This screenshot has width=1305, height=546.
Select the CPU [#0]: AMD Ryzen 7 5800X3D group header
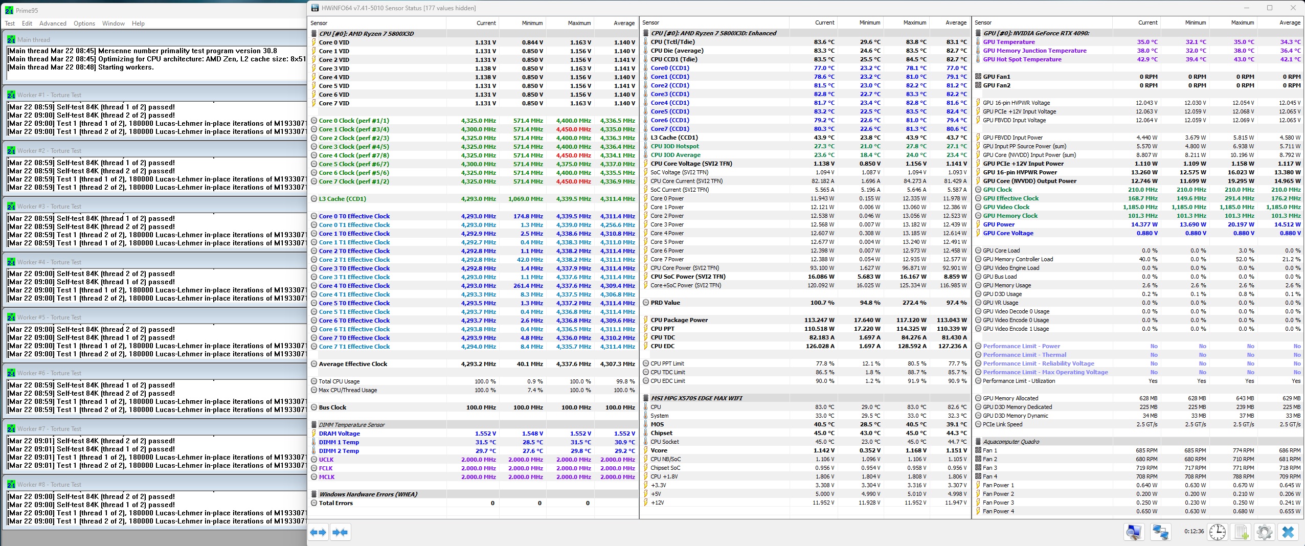coord(473,34)
